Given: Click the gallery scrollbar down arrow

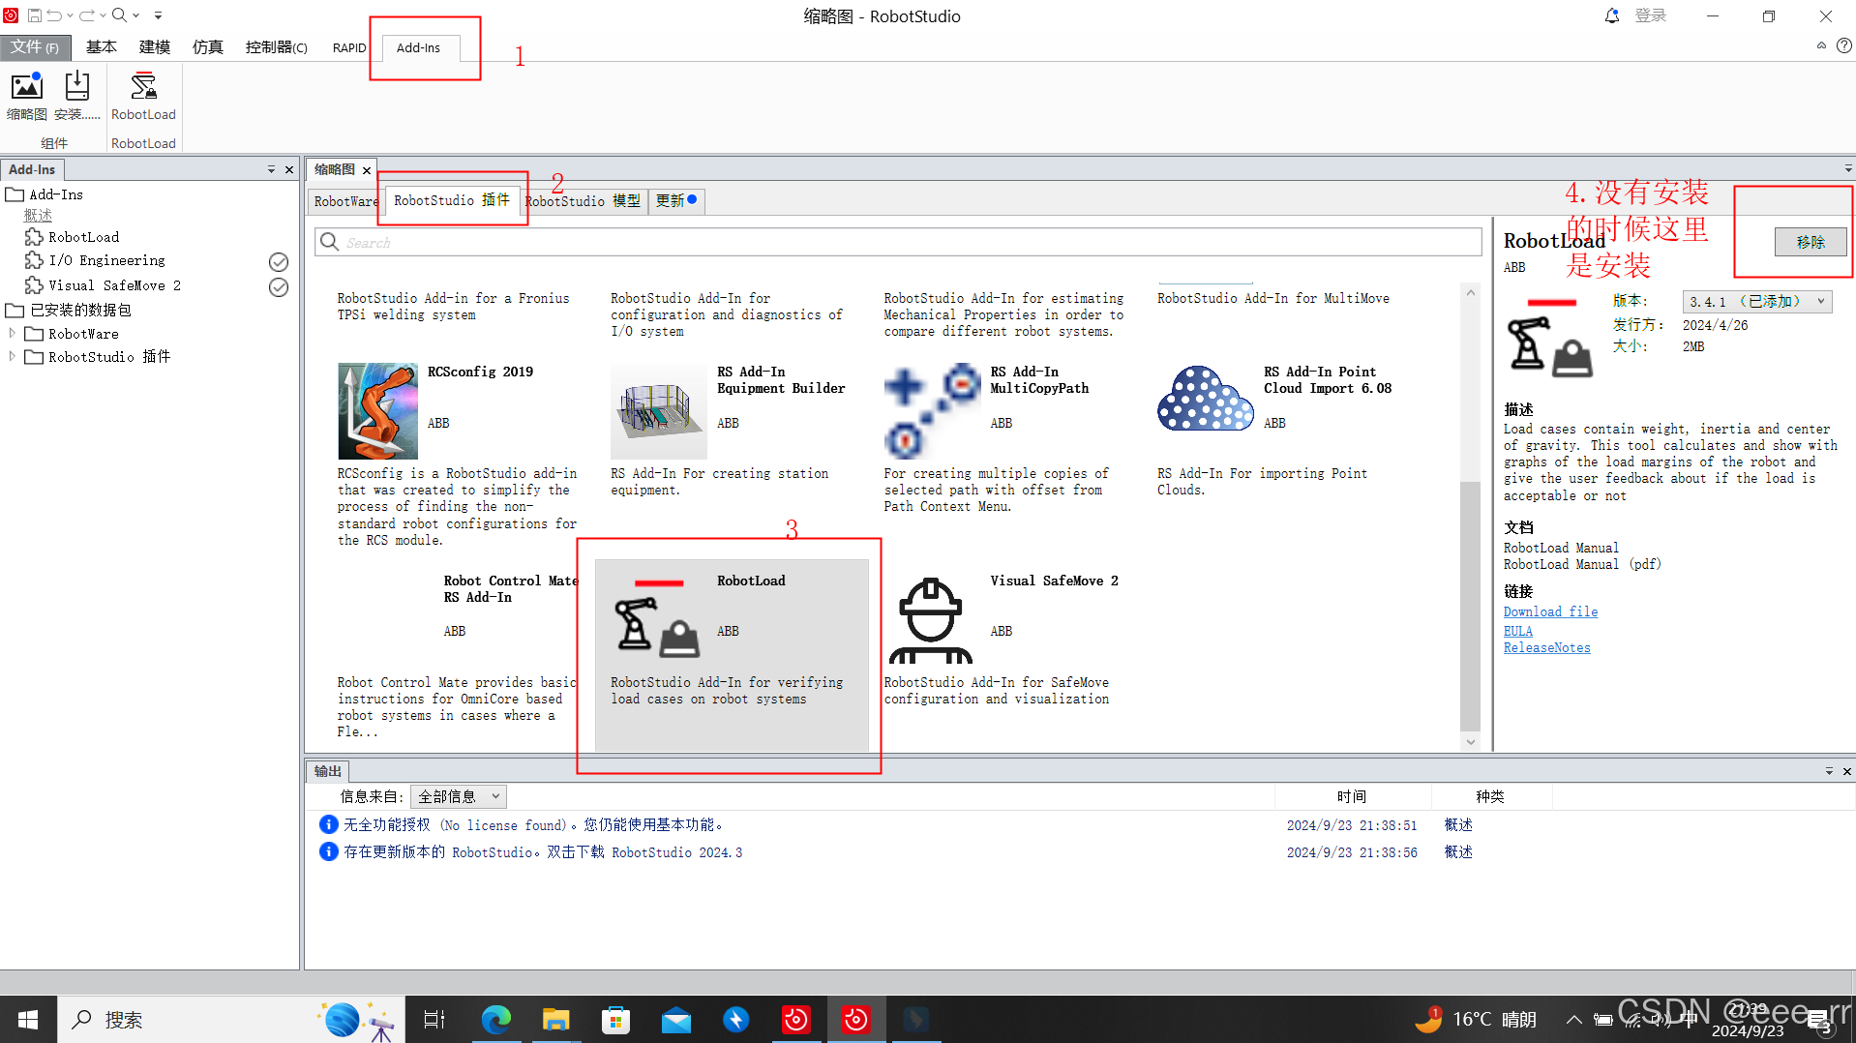Looking at the screenshot, I should [x=1470, y=742].
